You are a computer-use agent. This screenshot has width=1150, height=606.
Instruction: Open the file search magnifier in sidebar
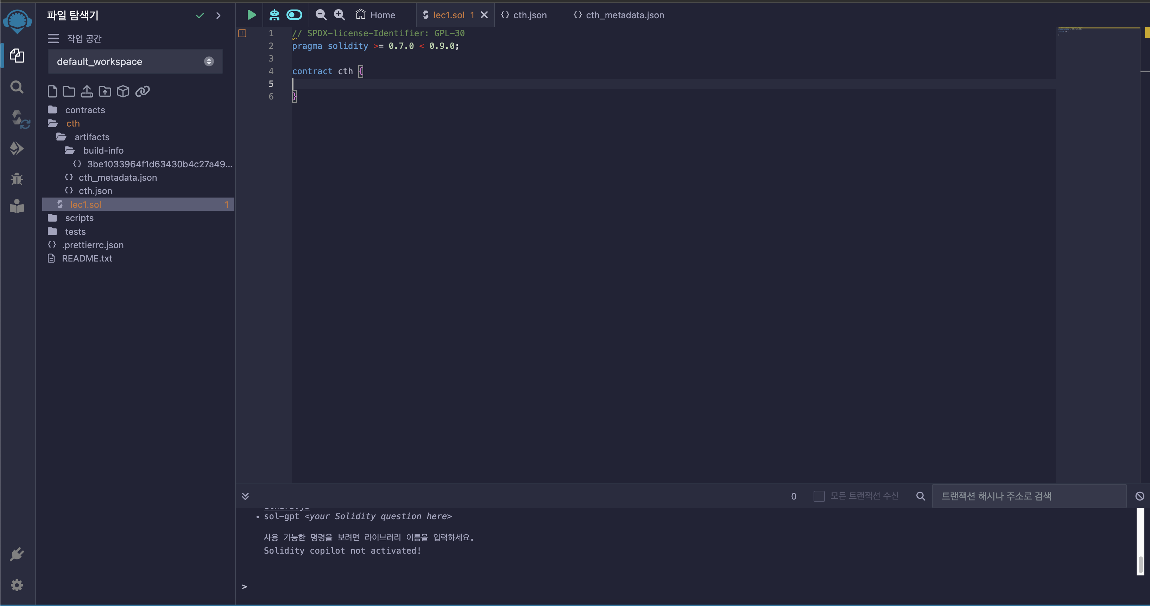17,87
